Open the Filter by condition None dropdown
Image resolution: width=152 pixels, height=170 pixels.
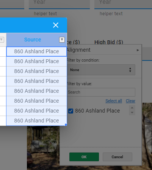101,70
